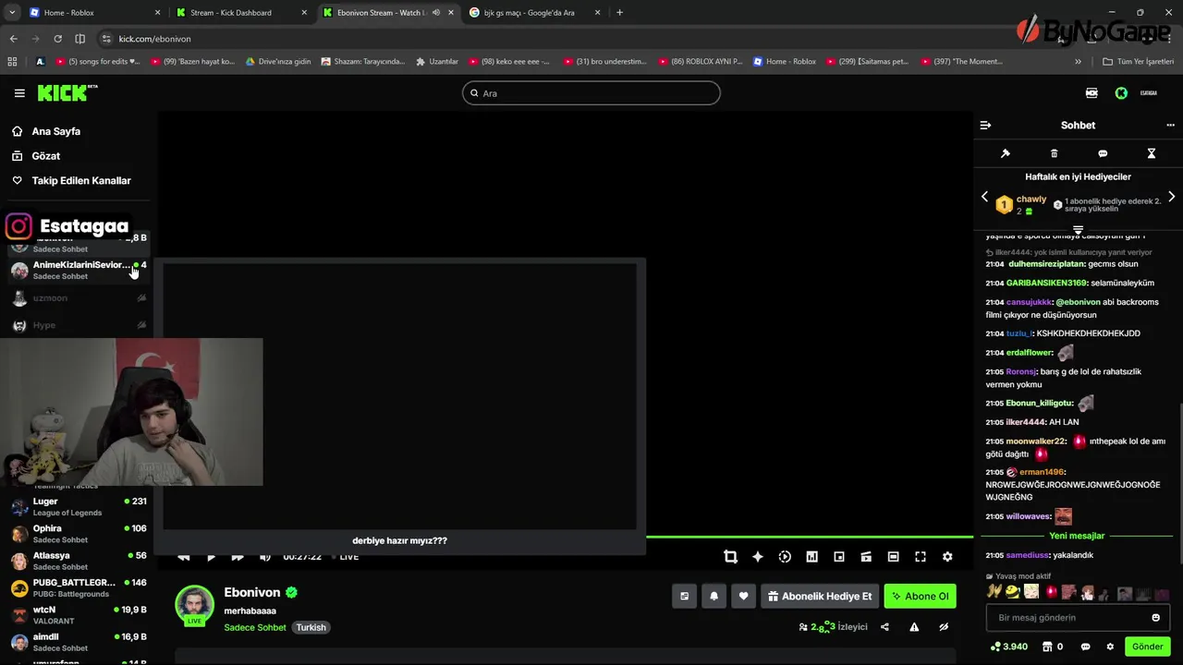Click the sparkle star icon on player
Viewport: 1183px width, 665px height.
click(758, 557)
